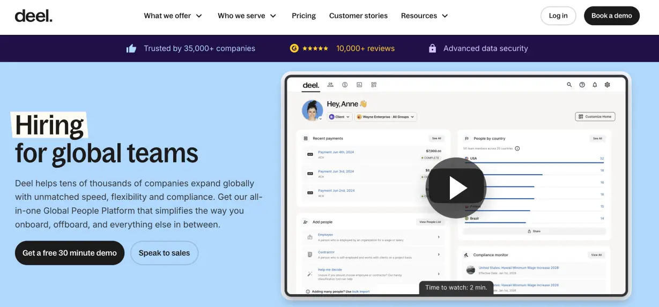Click the flag icon beside People by country

(x=467, y=138)
